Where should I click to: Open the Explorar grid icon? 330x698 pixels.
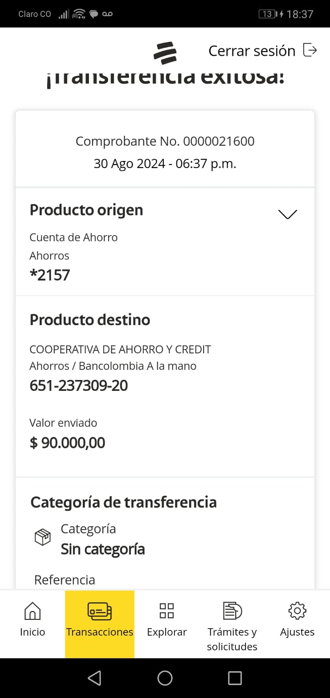pos(167,611)
